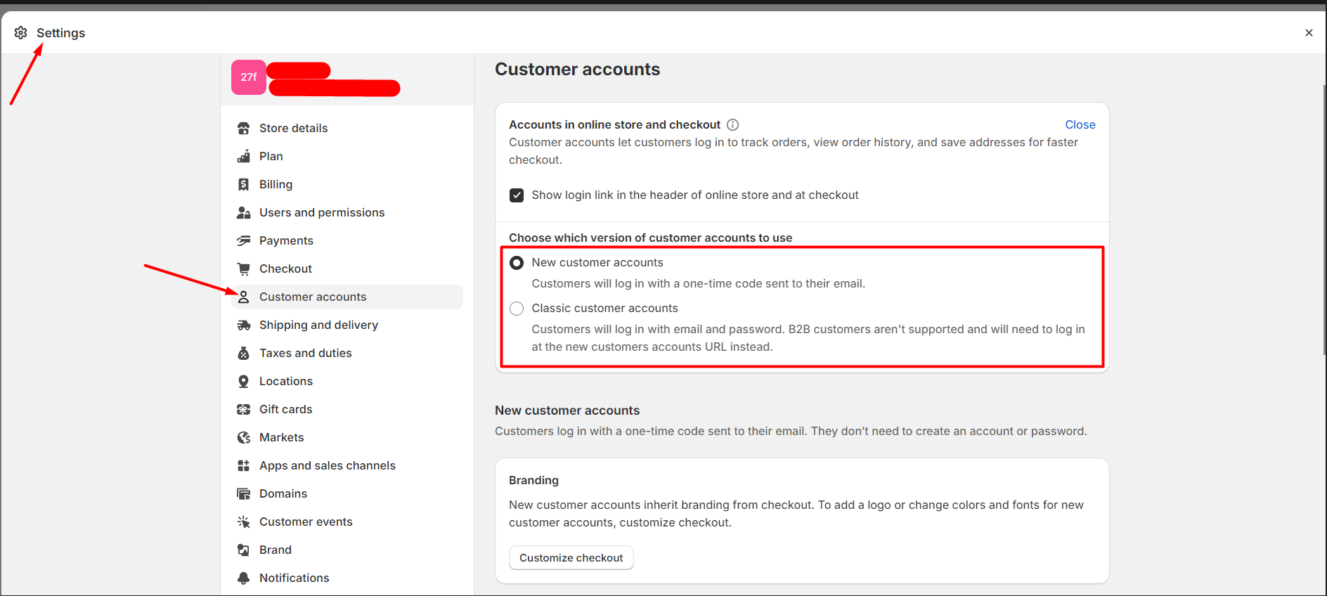Click the Payments card icon

click(244, 240)
